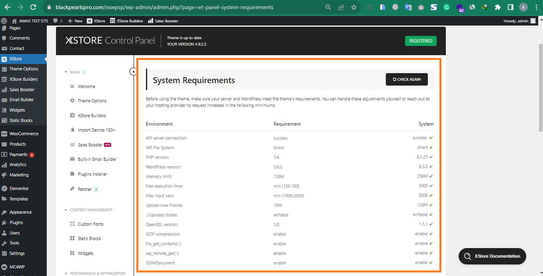Click Elementor icon in WP sidebar

pyautogui.click(x=4, y=188)
